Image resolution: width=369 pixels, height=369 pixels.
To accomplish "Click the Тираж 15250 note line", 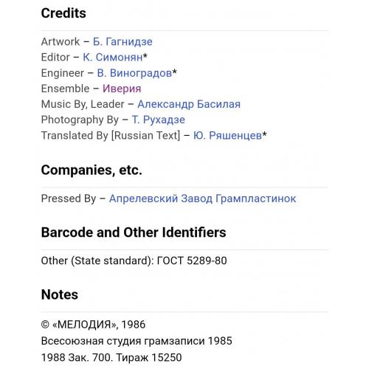I will pos(111,357).
